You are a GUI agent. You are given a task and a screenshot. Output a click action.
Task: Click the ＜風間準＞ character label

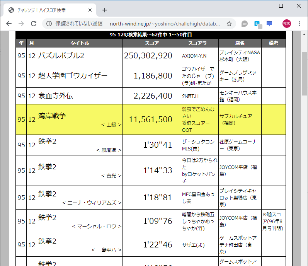point(109,150)
